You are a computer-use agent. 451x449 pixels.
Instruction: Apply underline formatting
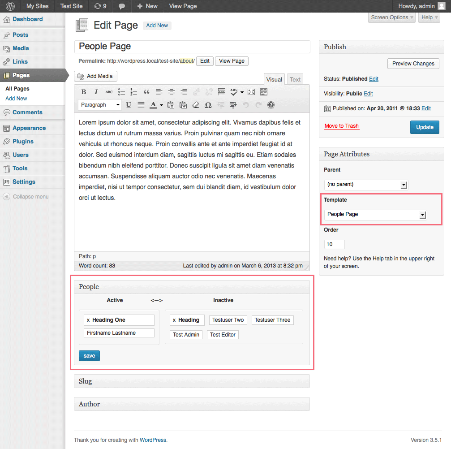pyautogui.click(x=129, y=105)
